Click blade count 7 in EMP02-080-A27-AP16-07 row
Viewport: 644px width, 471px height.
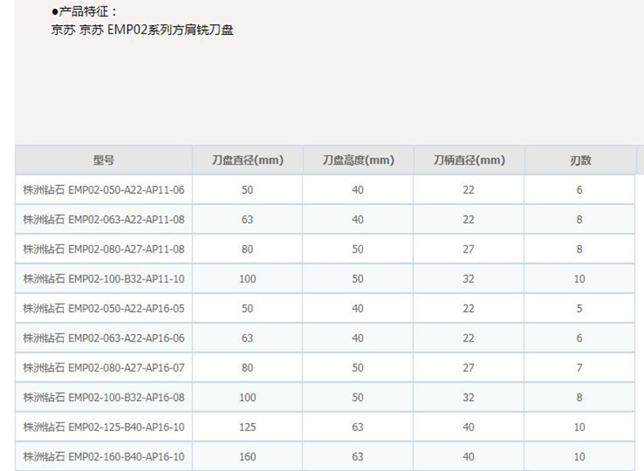pos(579,368)
